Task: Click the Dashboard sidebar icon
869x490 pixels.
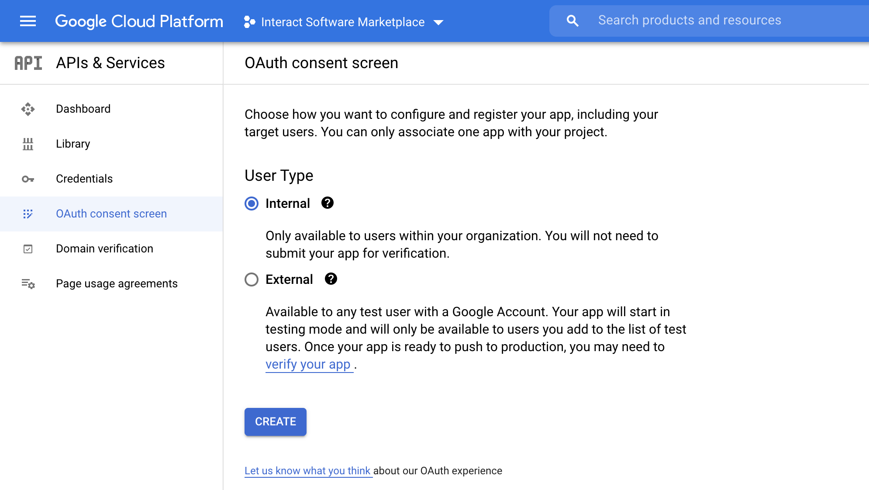Action: coord(28,109)
